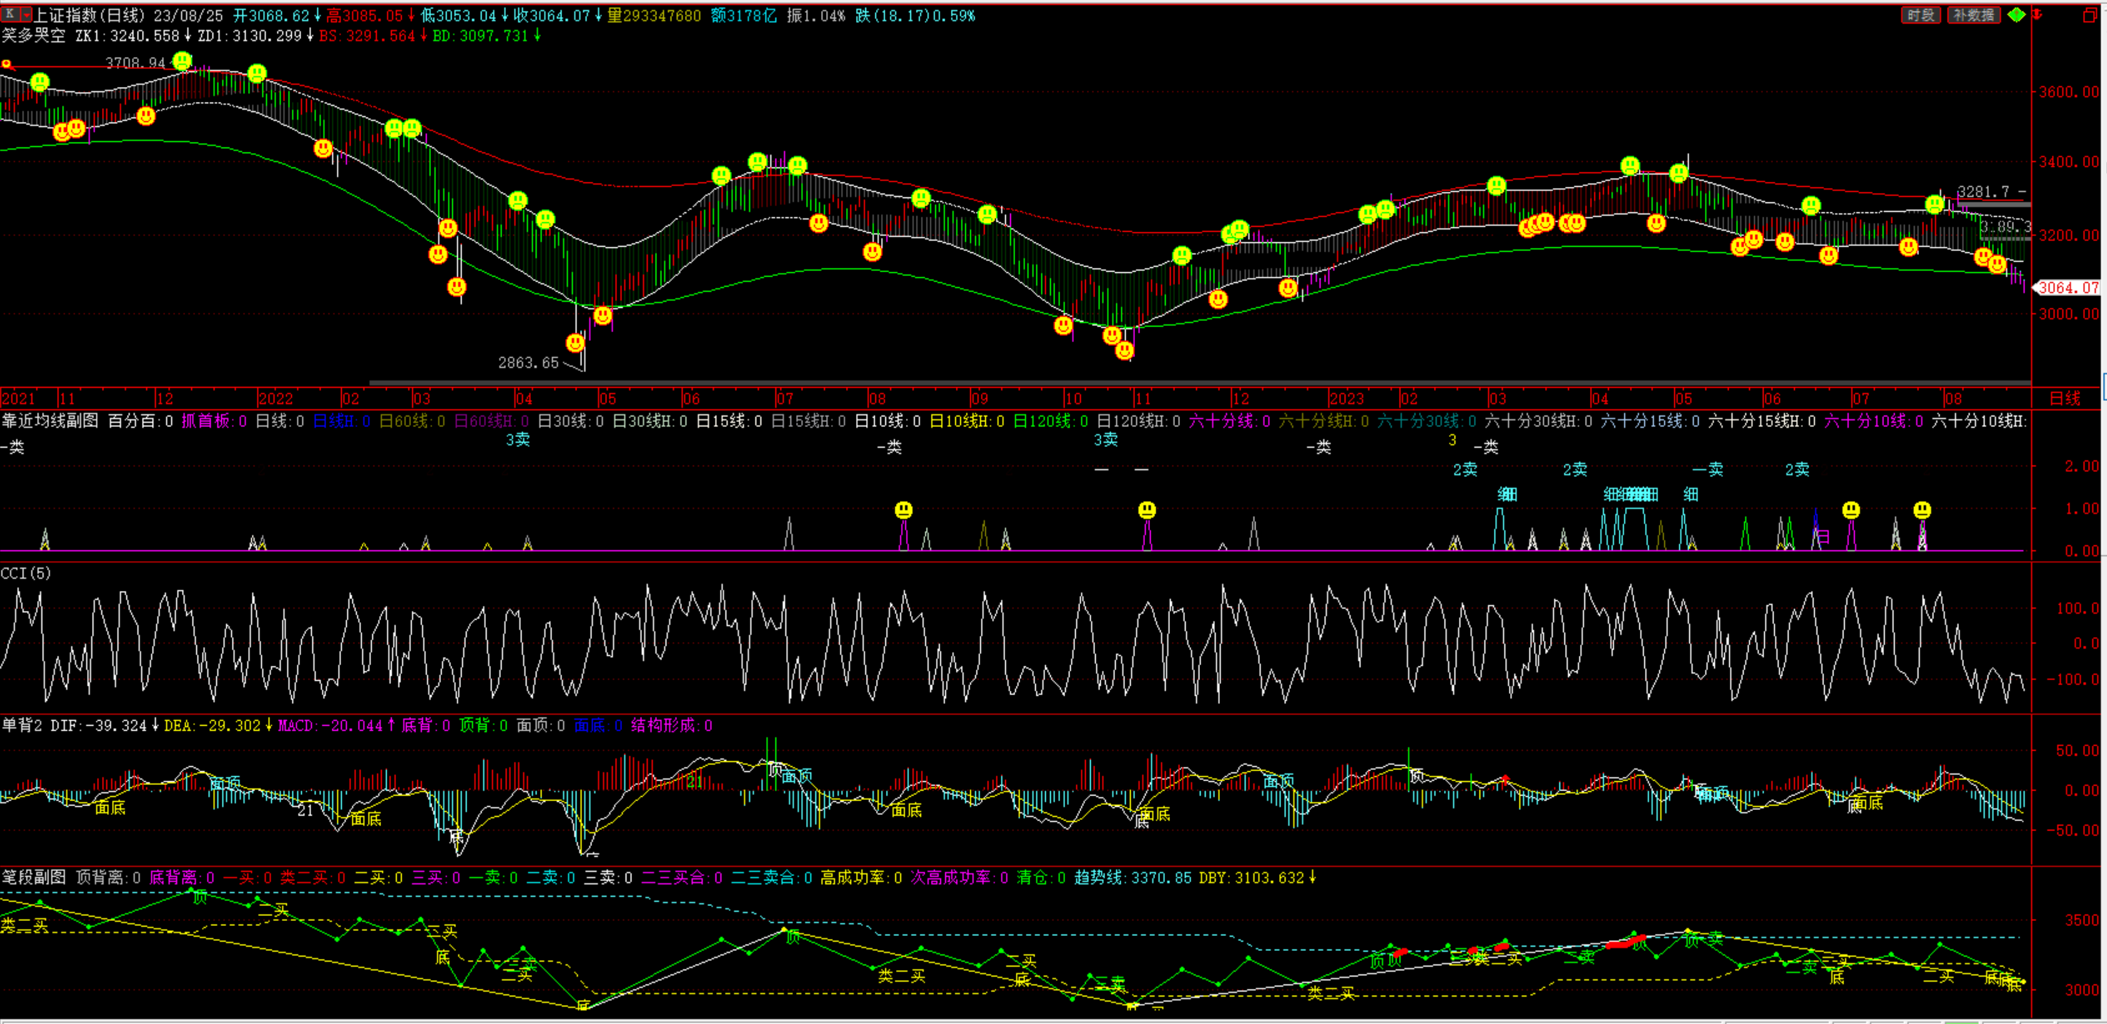This screenshot has height=1024, width=2107.
Task: Select the 上证指数(日线) chart title
Action: [88, 16]
